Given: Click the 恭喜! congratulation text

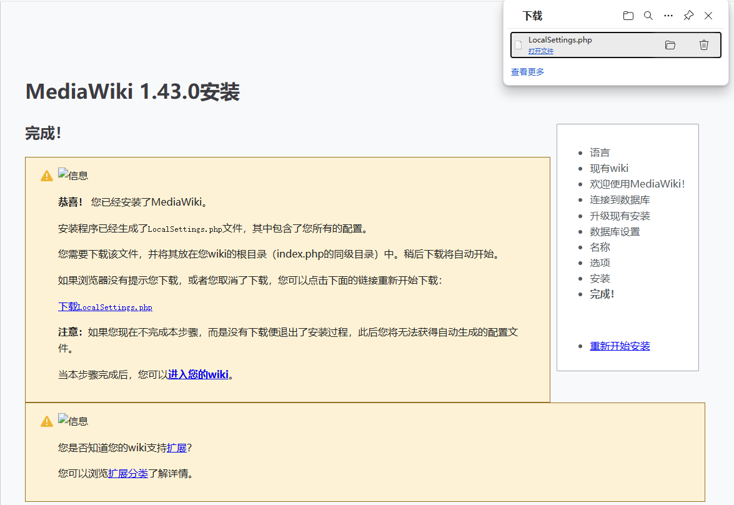Looking at the screenshot, I should (x=70, y=202).
